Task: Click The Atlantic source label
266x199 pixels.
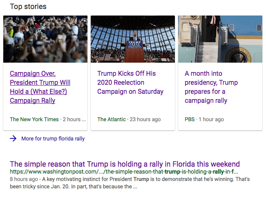Action: coord(111,120)
